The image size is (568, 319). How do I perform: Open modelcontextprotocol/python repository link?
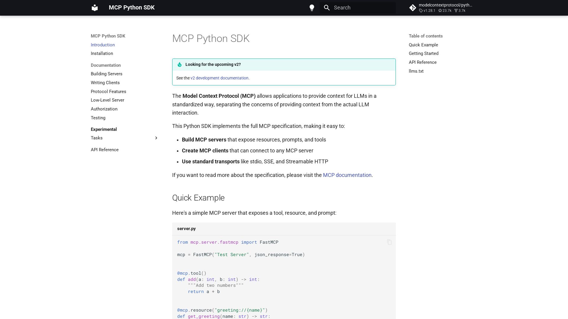tap(445, 5)
